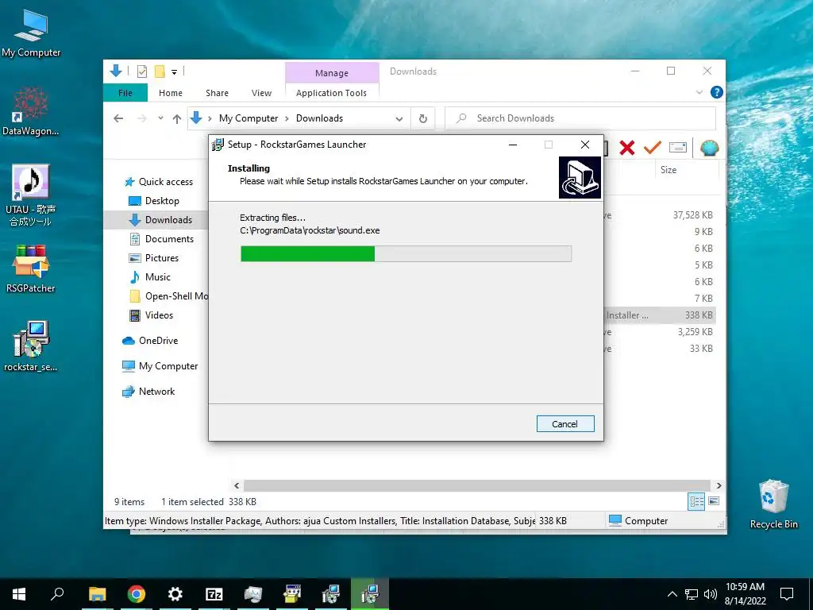This screenshot has width=813, height=610.
Task: Click the setup wizard computer icon
Action: [580, 177]
